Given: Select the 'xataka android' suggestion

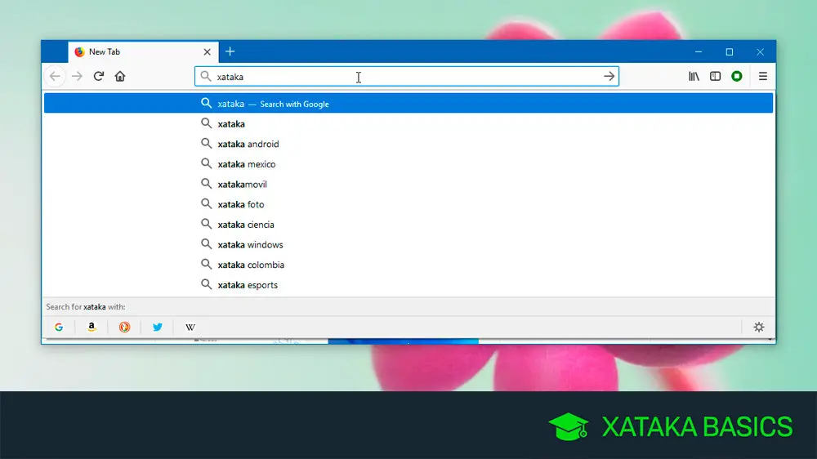Looking at the screenshot, I should [408, 144].
